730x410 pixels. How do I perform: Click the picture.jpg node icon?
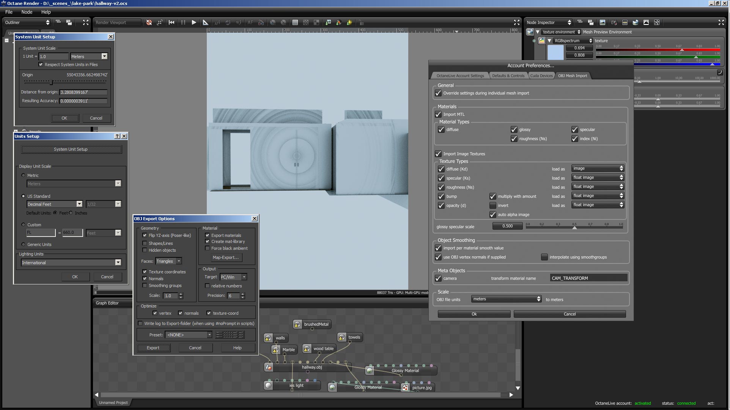click(406, 388)
